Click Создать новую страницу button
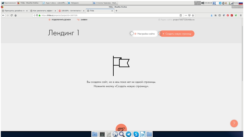This screenshot has width=244, height=137. 177,34
